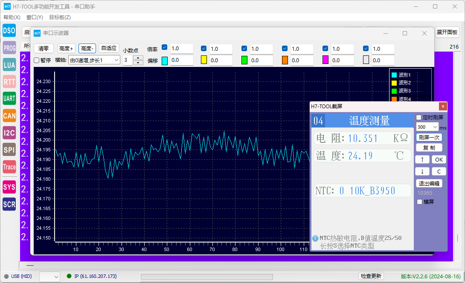Click the magenta waveform 5 color swatch
Image resolution: width=465 pixels, height=283 pixels.
(325, 60)
